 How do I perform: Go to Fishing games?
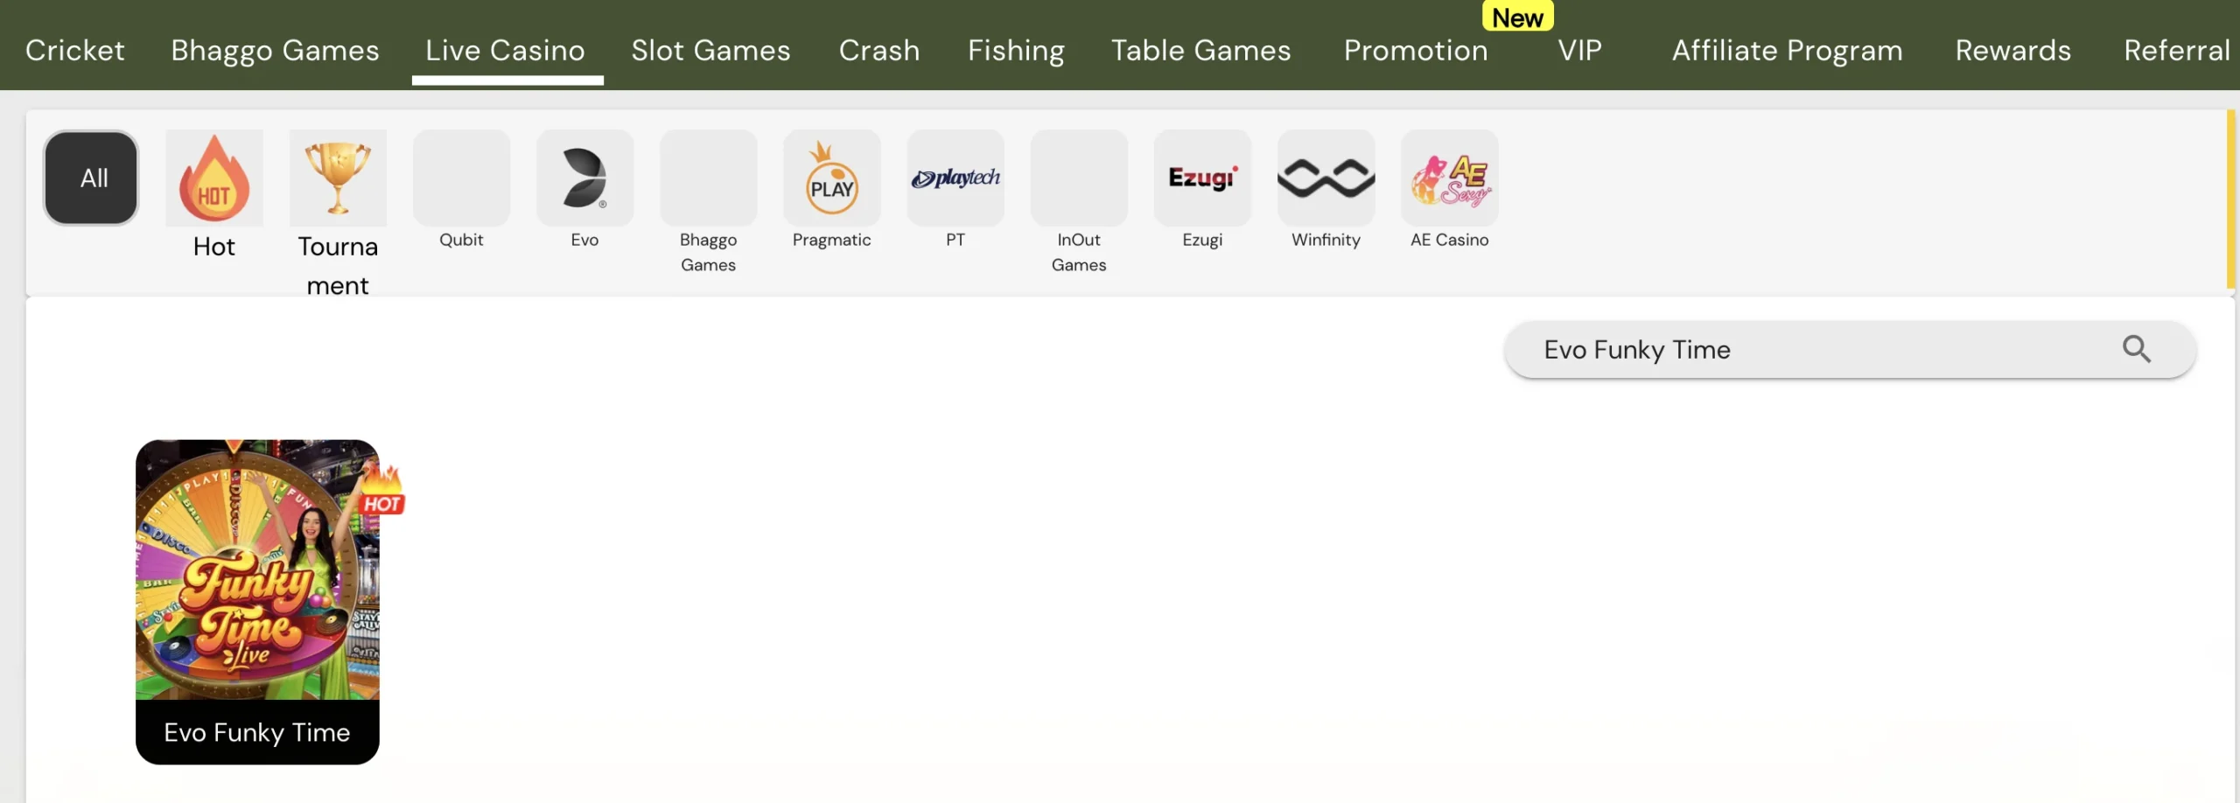pyautogui.click(x=1016, y=50)
